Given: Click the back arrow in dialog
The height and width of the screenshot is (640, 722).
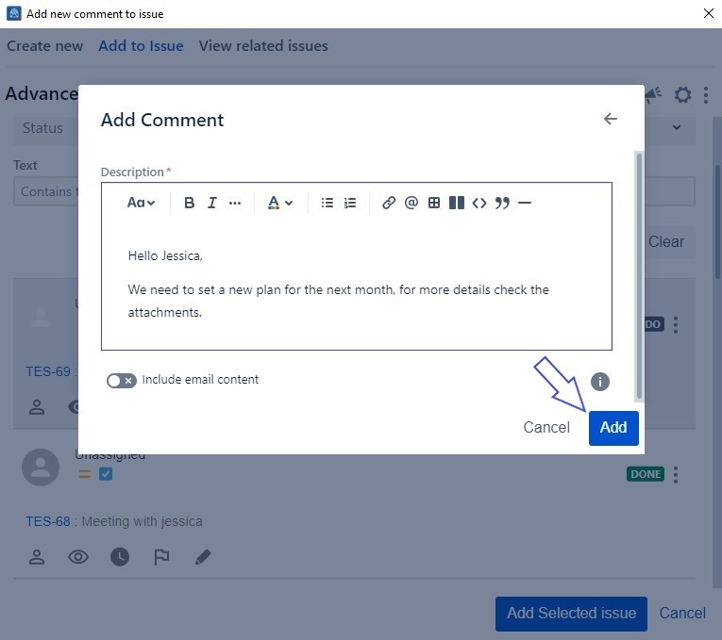Looking at the screenshot, I should pos(611,119).
